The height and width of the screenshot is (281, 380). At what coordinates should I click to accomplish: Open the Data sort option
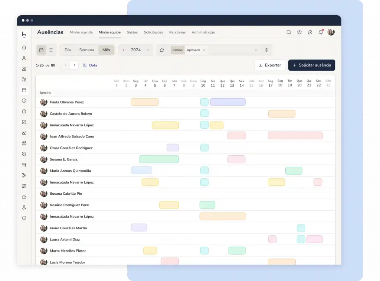click(90, 65)
